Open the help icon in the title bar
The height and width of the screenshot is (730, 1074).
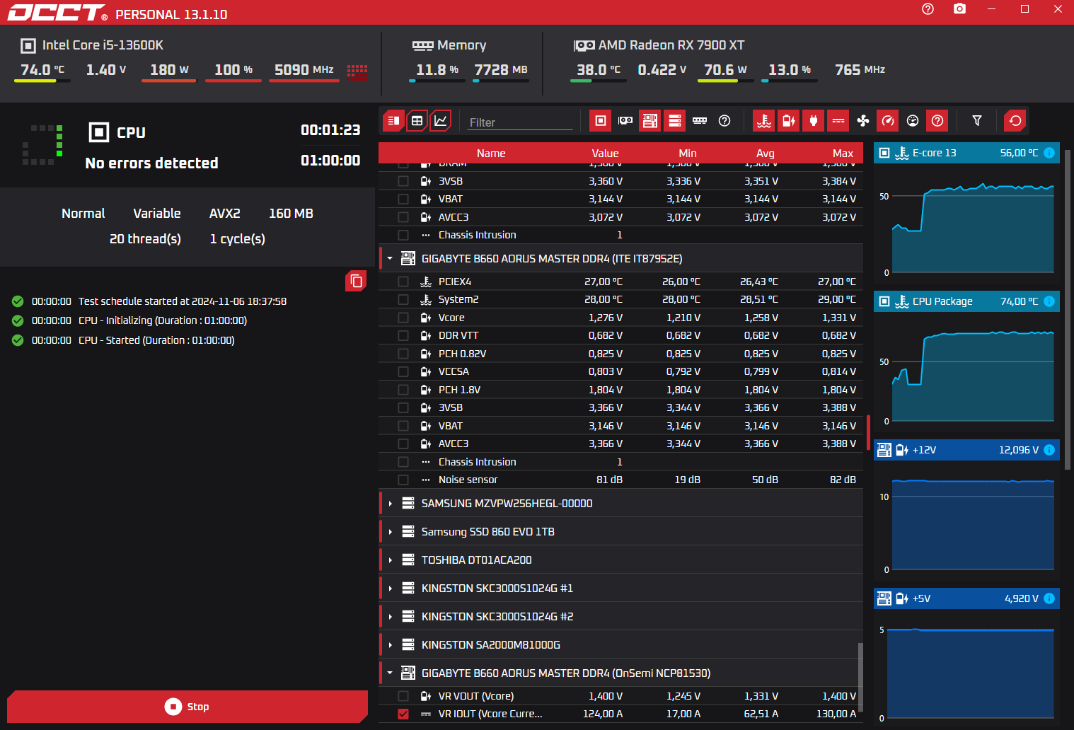click(928, 8)
